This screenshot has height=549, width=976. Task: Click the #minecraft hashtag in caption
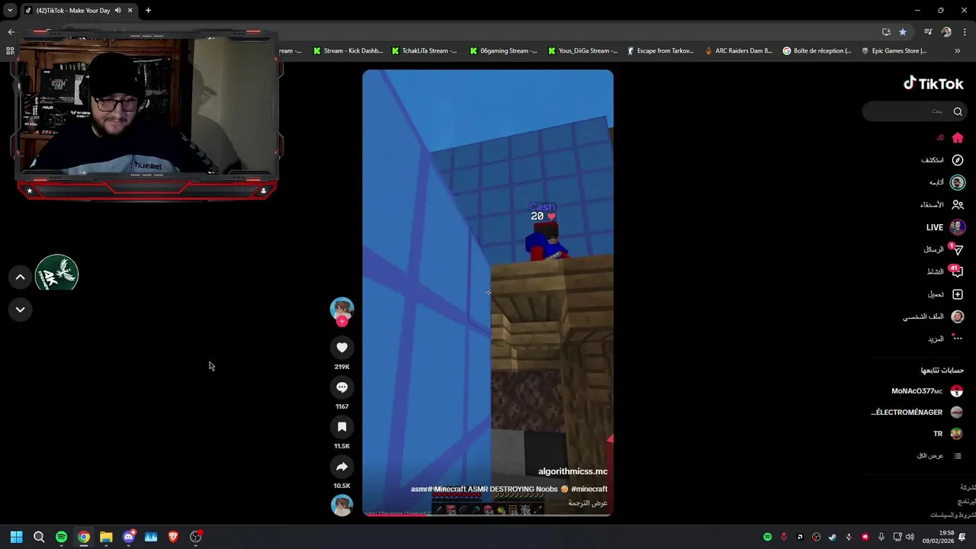click(x=589, y=490)
